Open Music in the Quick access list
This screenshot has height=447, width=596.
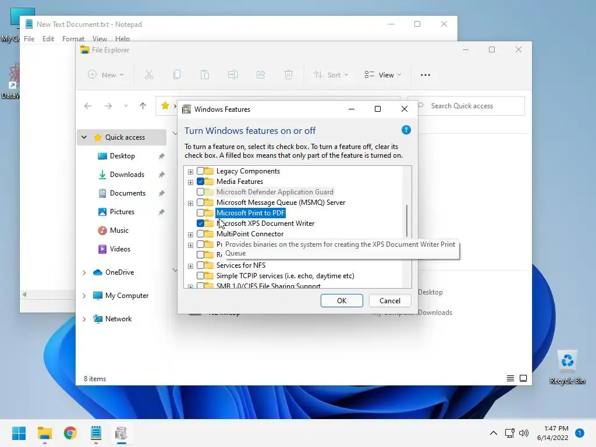point(119,230)
